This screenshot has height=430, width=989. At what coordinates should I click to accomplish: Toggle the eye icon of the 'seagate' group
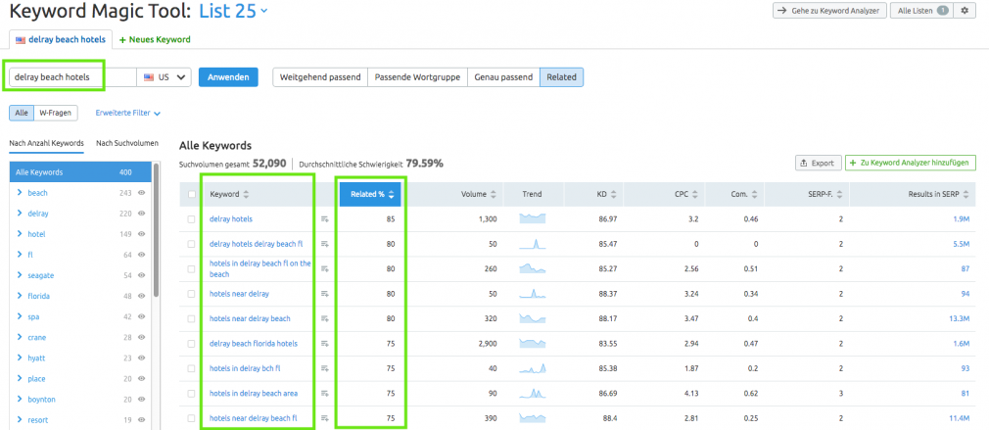[141, 275]
